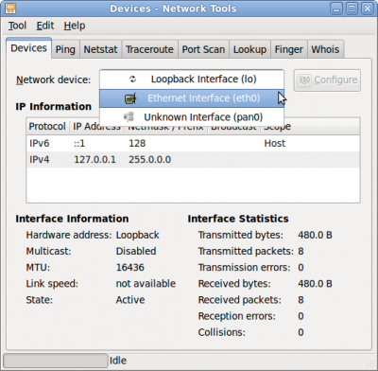
Task: Click the Host scope cell
Action: (275, 144)
